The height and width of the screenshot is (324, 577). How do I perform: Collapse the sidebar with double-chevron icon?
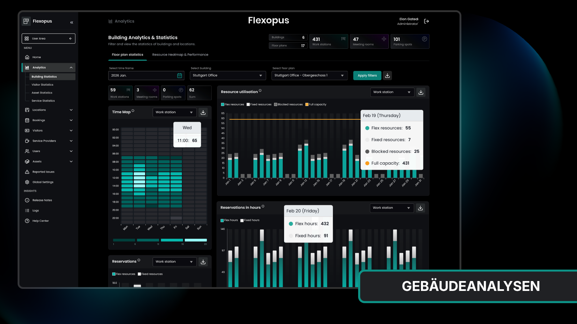coord(72,23)
